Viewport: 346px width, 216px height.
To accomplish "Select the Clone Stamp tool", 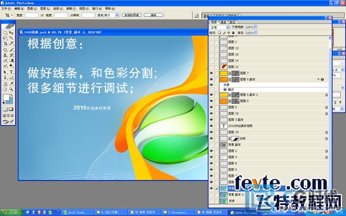I will click(5, 55).
